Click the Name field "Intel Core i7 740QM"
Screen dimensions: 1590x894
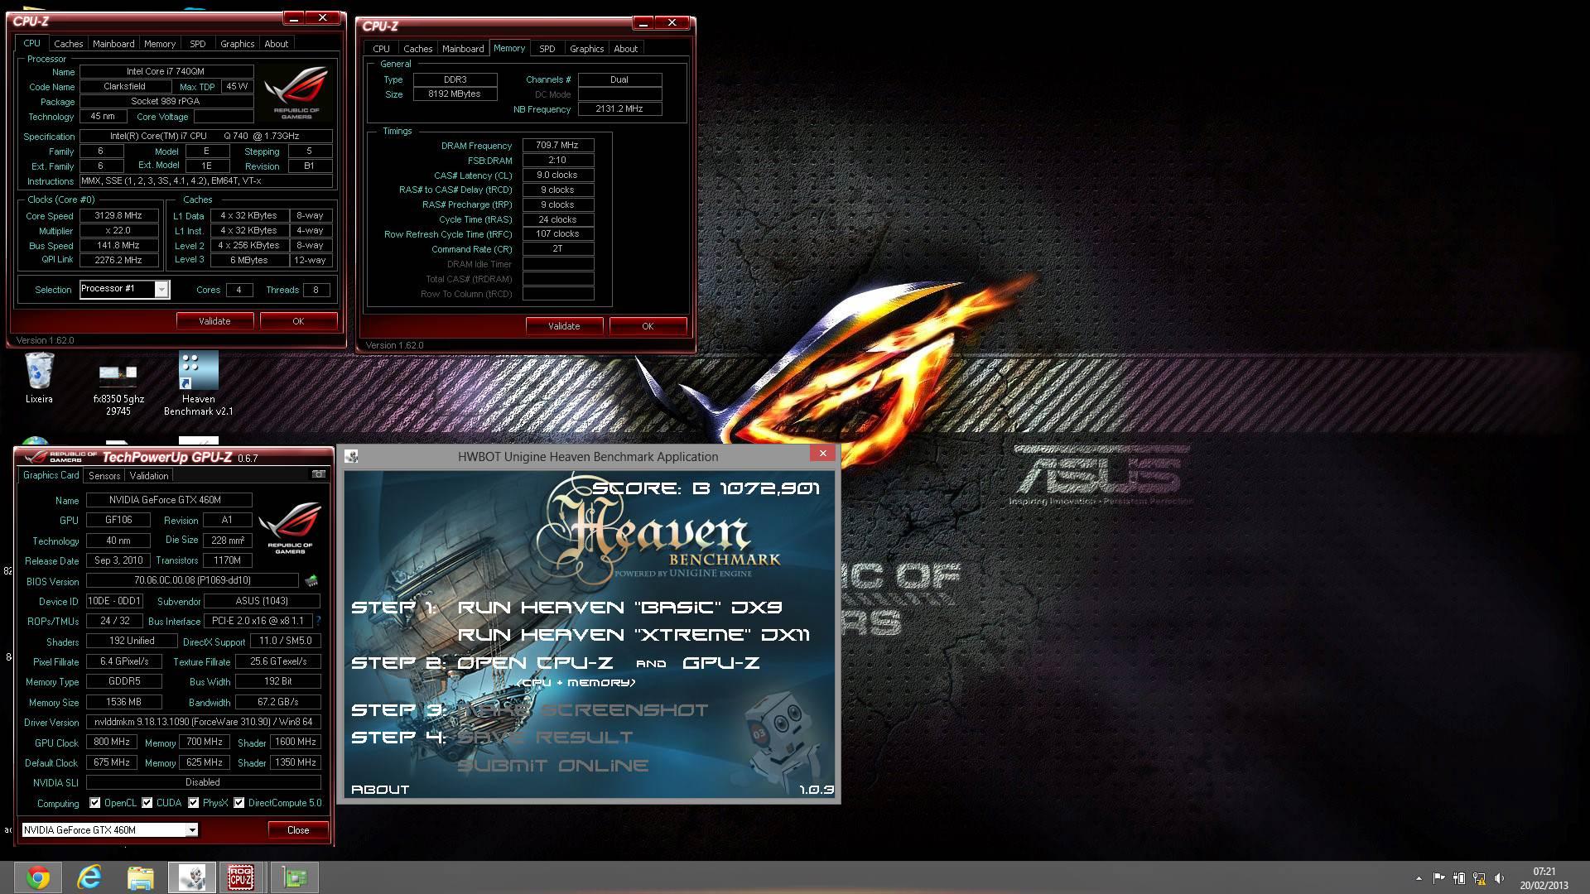[x=166, y=71]
